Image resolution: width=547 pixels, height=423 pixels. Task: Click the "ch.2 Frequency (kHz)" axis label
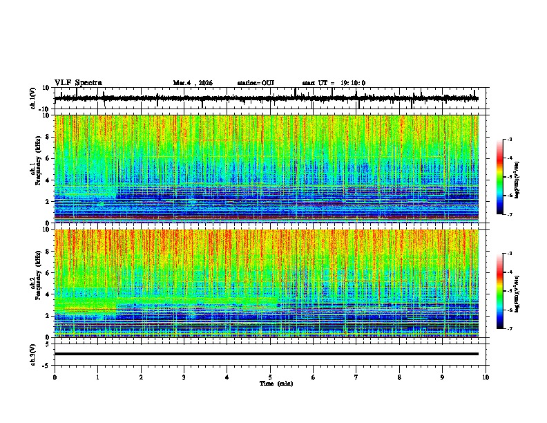37,275
